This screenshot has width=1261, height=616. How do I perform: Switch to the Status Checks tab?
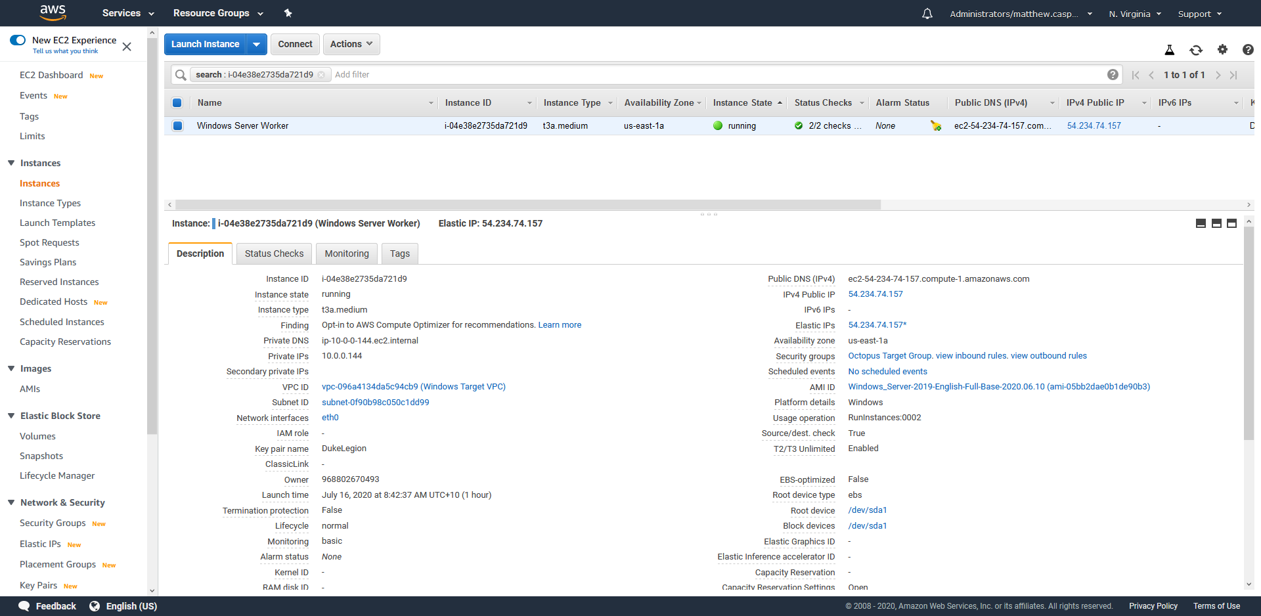[x=274, y=253]
